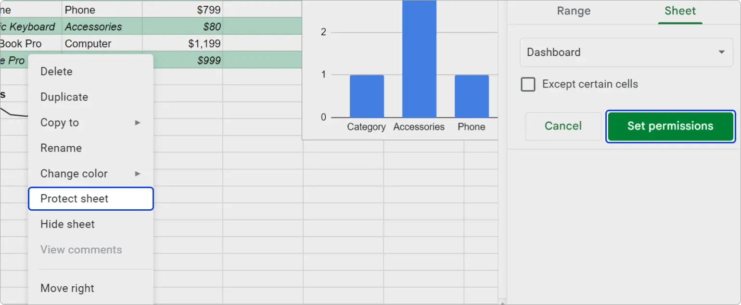
Task: Enable the Except certain cells option
Action: [x=528, y=84]
